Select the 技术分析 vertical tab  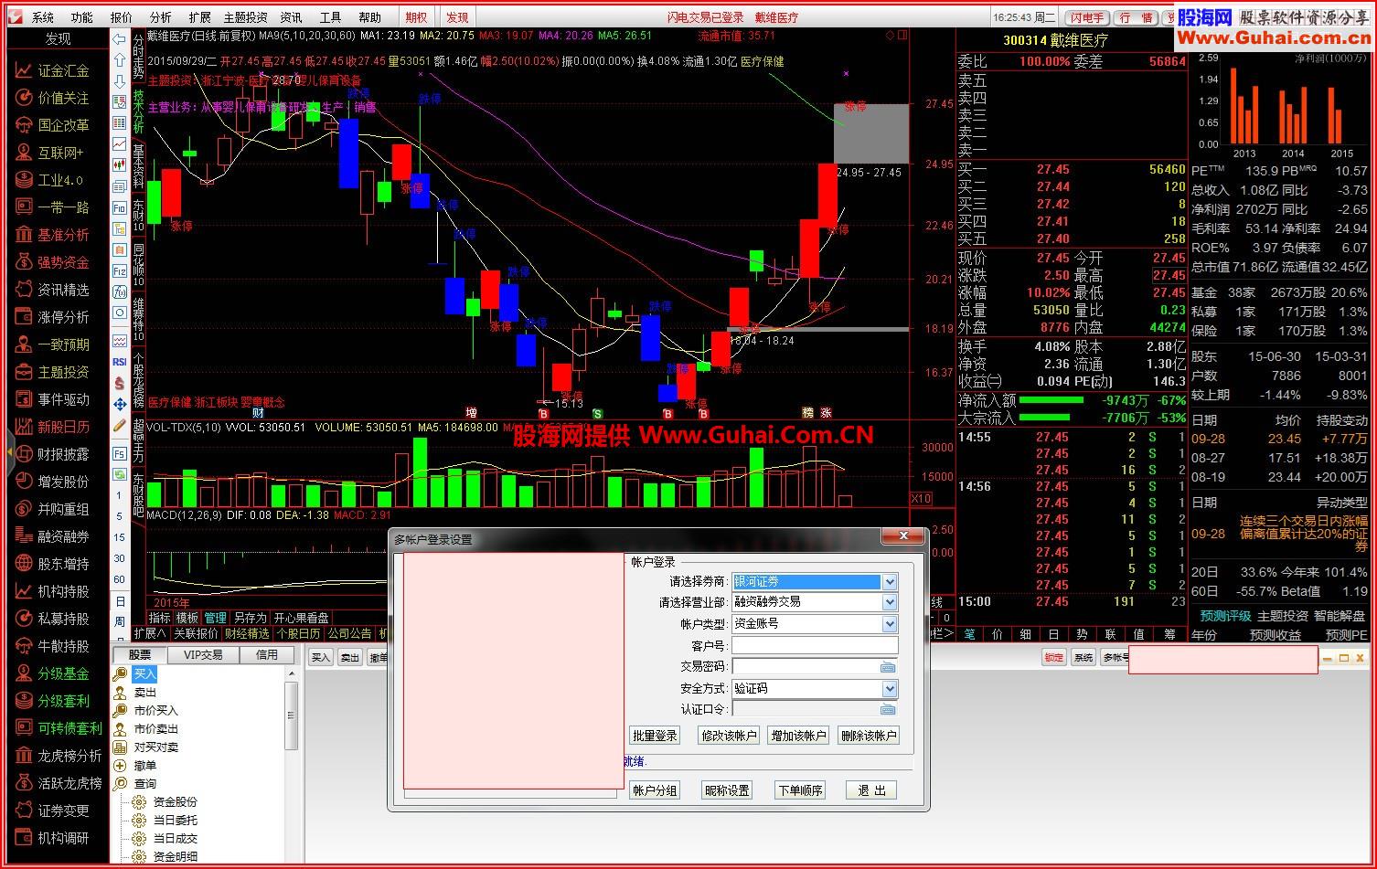pyautogui.click(x=138, y=111)
